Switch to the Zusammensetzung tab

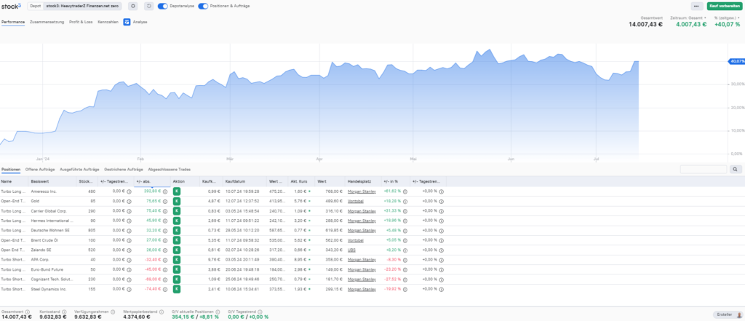point(47,22)
